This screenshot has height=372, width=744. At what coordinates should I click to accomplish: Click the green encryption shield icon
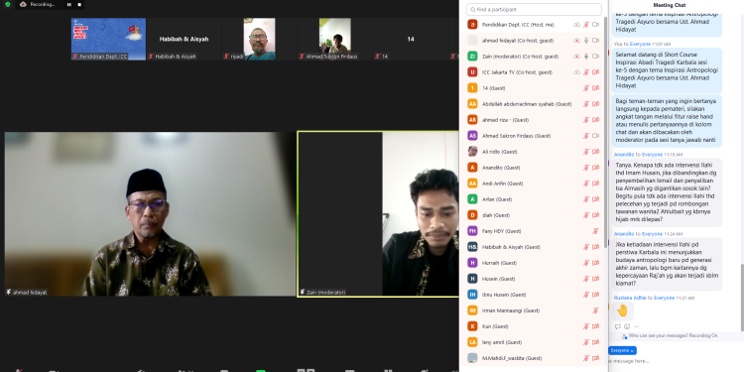7,4
